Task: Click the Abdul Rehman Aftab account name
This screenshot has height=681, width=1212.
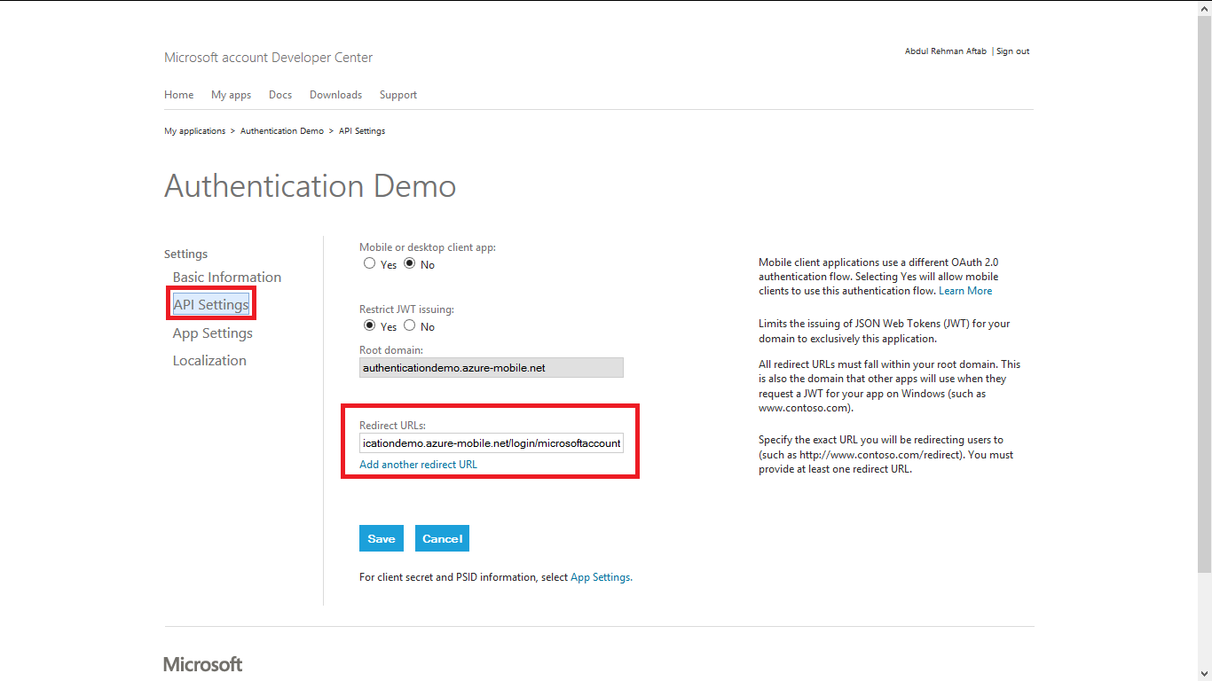Action: (x=945, y=51)
